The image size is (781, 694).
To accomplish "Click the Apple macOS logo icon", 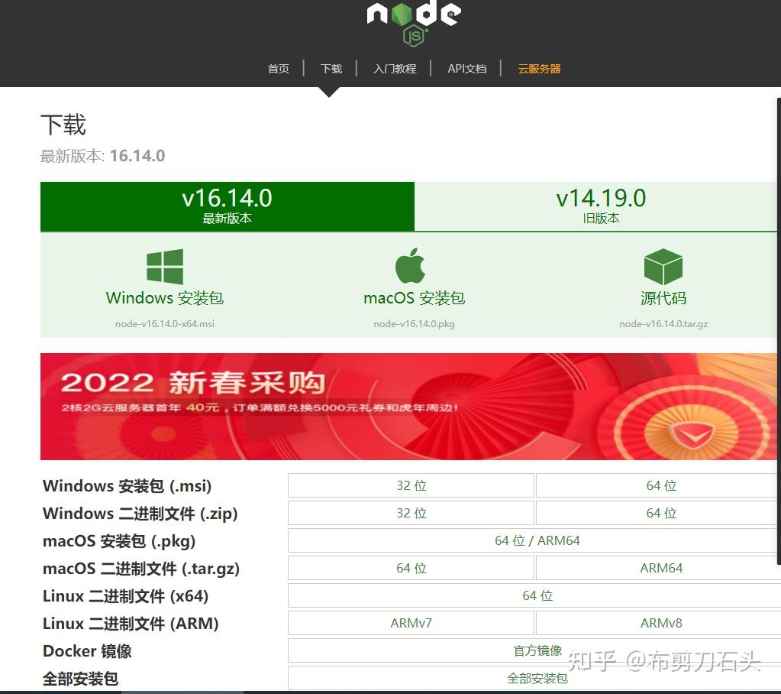I will [410, 265].
